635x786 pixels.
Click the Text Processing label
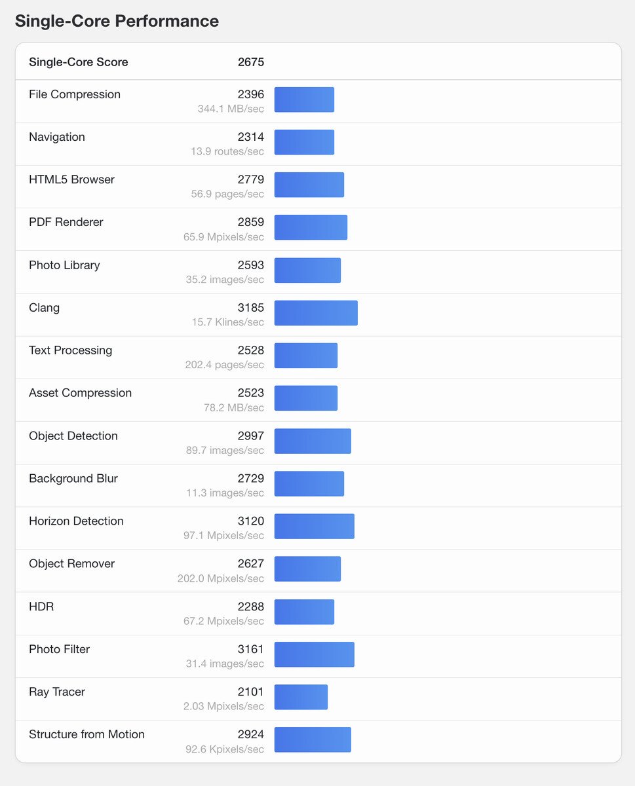(x=71, y=350)
